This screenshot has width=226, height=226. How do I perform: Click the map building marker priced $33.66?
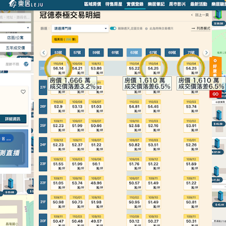[10, 186]
